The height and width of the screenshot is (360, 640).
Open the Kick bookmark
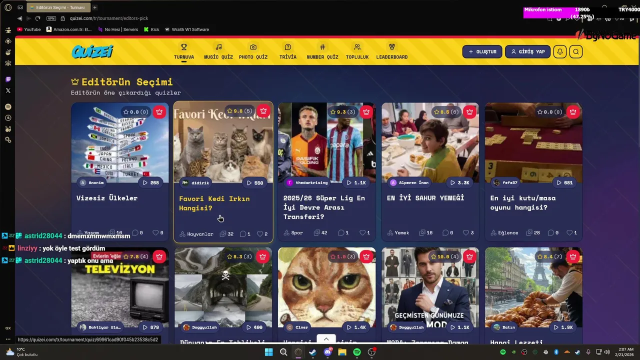click(x=151, y=29)
